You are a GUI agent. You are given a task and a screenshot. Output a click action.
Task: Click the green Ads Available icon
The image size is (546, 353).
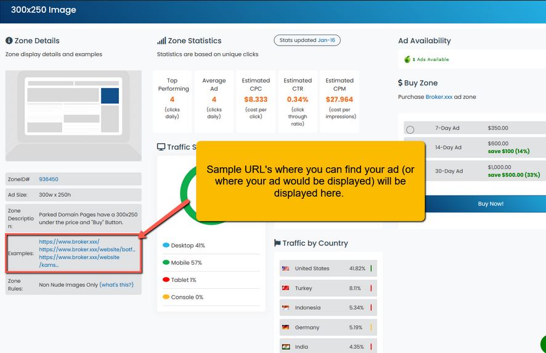click(x=407, y=59)
